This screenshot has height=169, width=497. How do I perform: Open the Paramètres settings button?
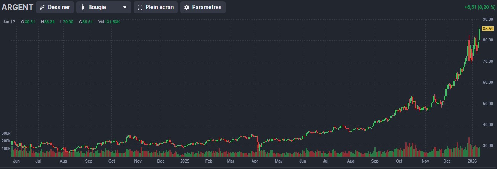coord(203,7)
